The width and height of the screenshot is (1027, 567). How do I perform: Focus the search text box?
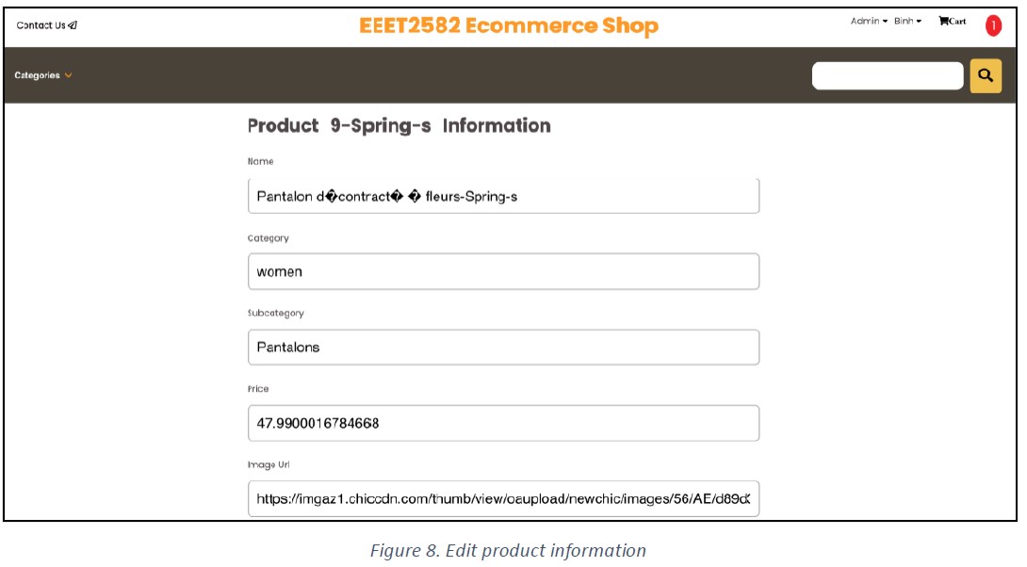[888, 76]
